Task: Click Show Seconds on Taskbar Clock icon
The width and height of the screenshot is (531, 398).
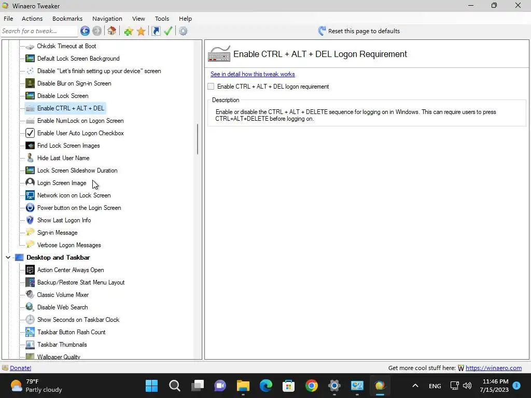Action: click(30, 320)
